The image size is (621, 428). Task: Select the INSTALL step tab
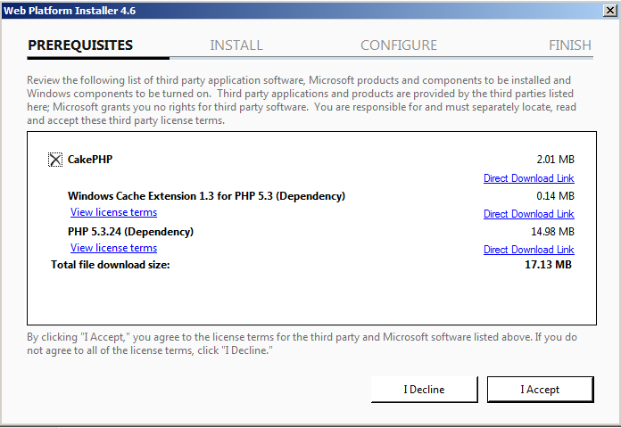point(236,45)
